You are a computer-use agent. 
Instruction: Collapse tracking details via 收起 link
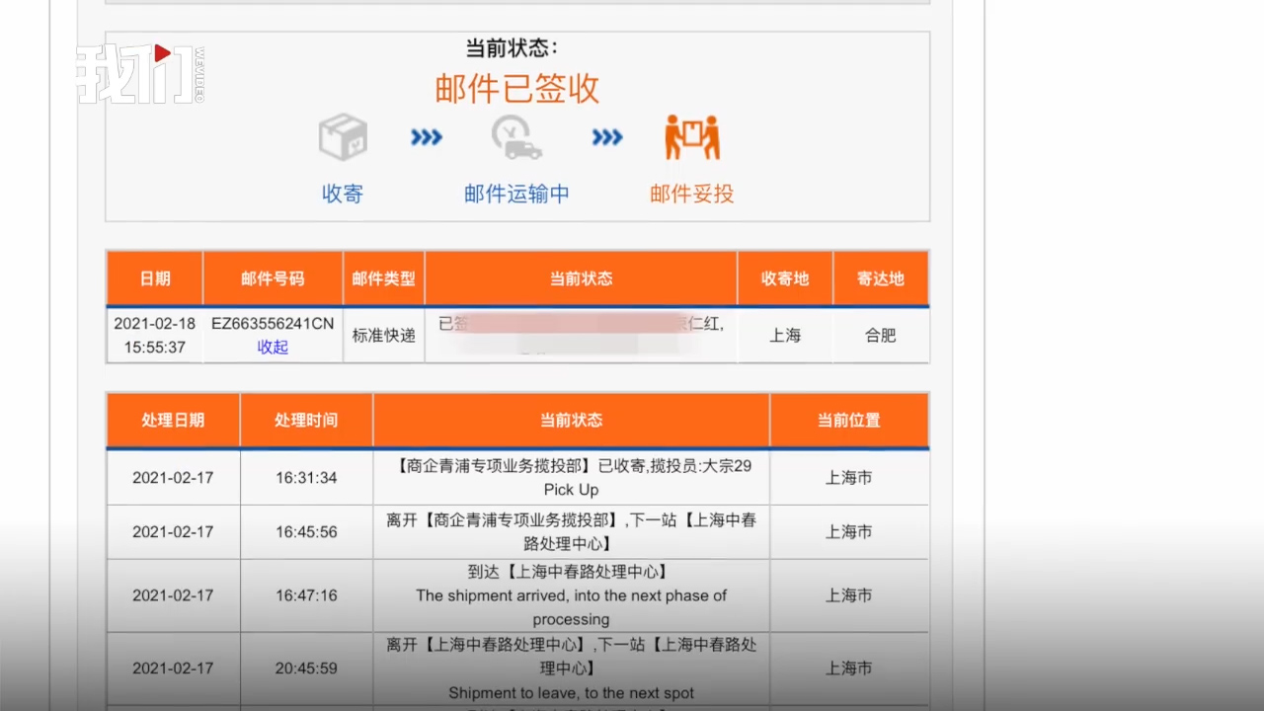tap(273, 347)
